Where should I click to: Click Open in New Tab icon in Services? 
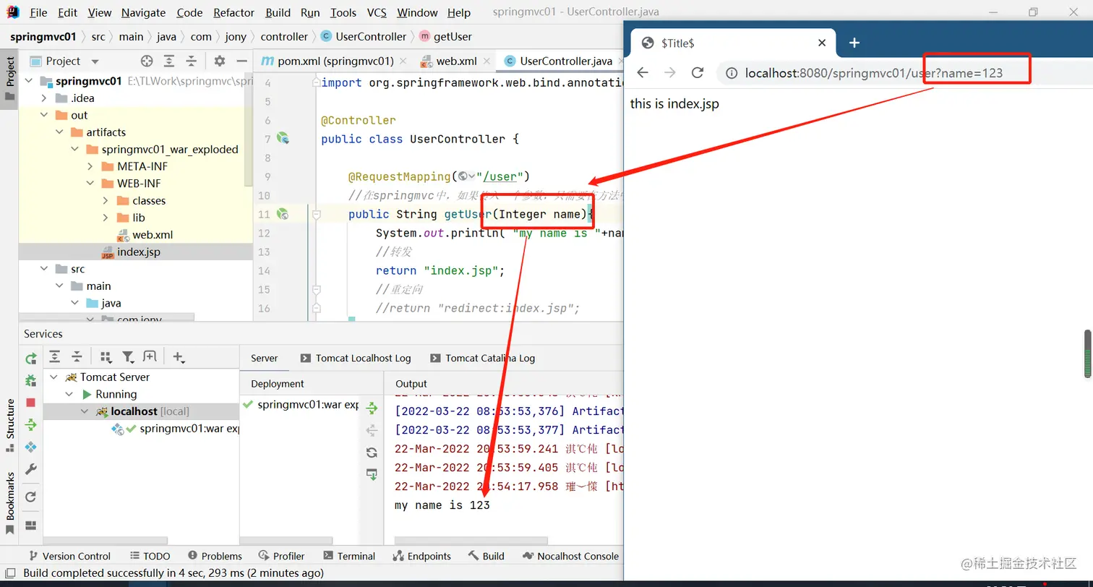(x=150, y=357)
